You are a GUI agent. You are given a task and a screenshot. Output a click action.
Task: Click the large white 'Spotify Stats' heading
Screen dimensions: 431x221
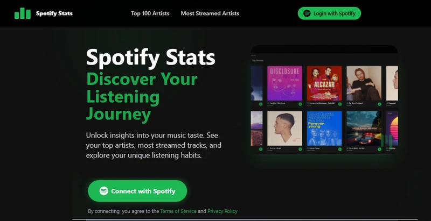(151, 58)
